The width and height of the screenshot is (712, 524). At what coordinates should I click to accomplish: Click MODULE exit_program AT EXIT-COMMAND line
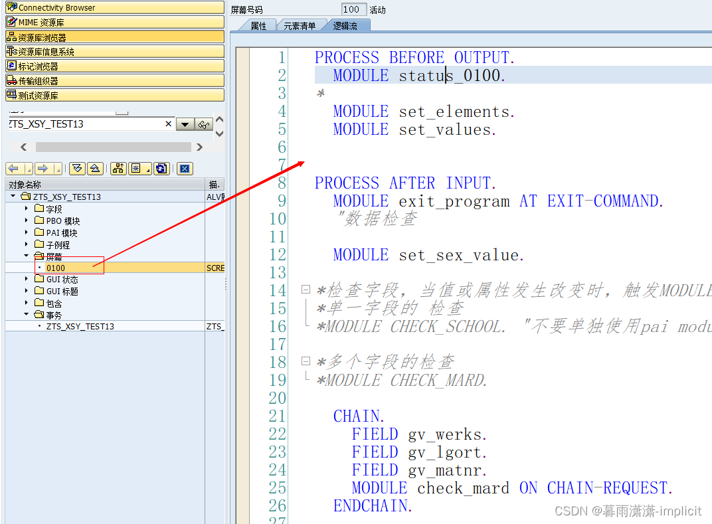[498, 201]
